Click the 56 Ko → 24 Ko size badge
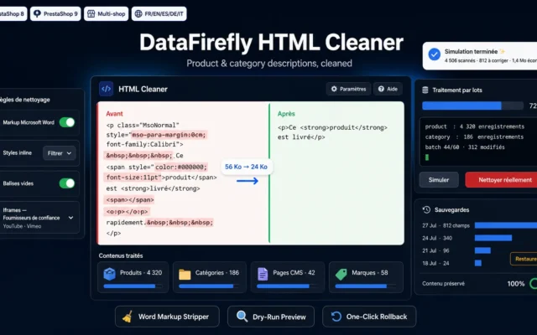Viewport: 537px width, 335px height. [246, 167]
